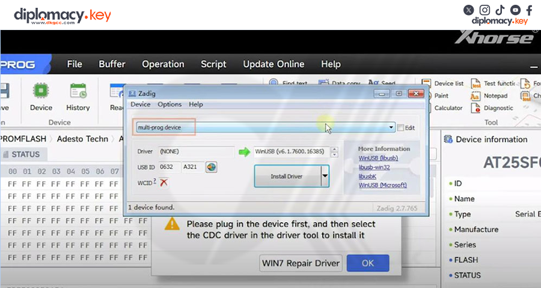Open Zadig's Device menu
541x288 pixels.
tap(141, 104)
